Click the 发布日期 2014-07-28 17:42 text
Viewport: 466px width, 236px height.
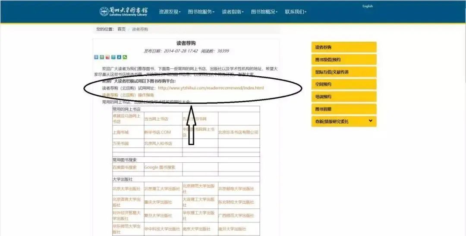click(x=171, y=51)
